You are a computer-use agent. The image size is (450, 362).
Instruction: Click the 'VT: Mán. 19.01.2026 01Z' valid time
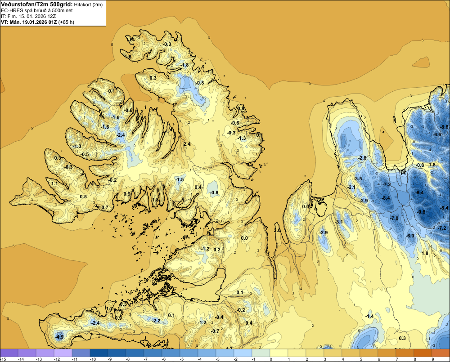(29, 22)
